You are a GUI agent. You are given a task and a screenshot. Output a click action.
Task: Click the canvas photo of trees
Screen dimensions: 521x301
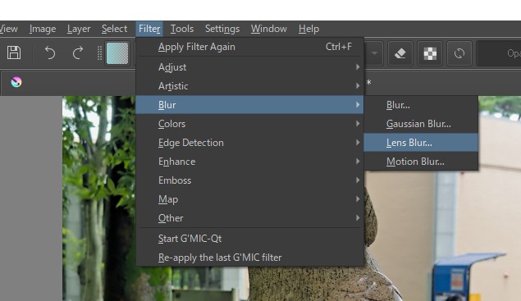click(98, 199)
